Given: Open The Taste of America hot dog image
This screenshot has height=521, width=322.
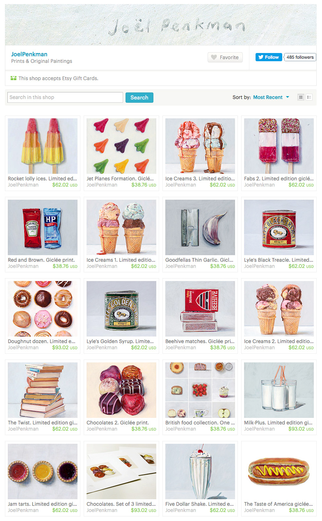Looking at the screenshot, I should pos(279,472).
